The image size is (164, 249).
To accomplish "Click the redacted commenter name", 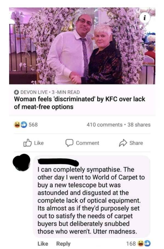I will point(58,162).
